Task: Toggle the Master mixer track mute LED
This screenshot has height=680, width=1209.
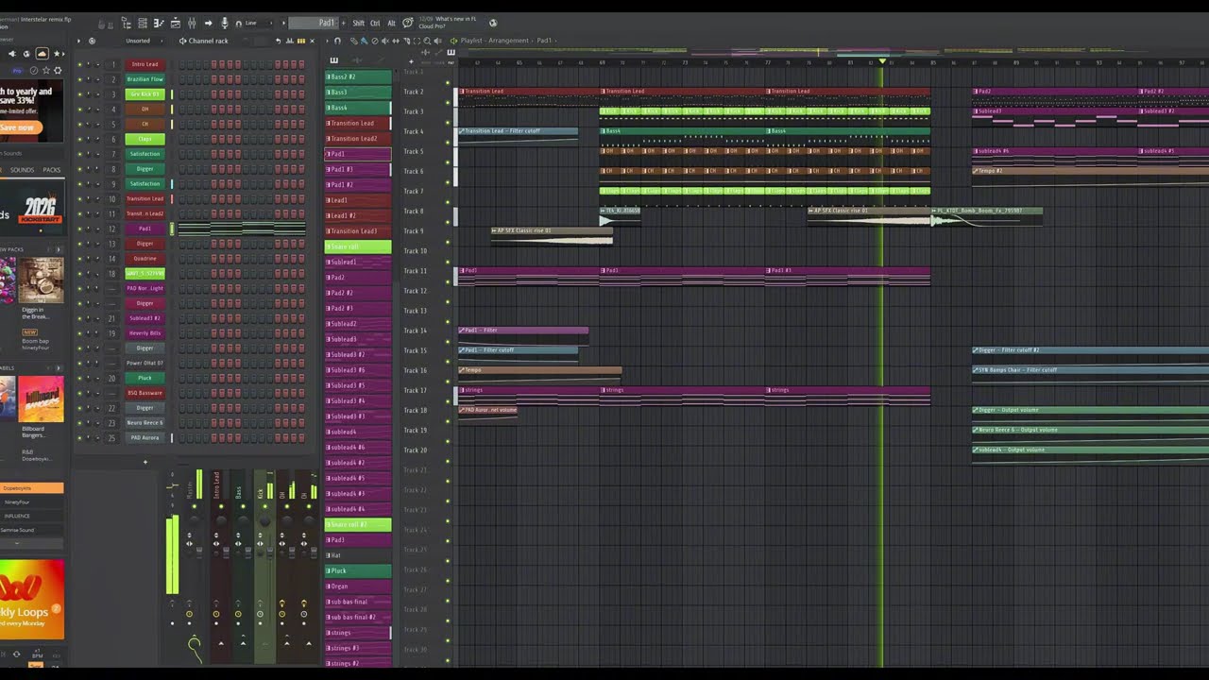Action: [x=195, y=507]
